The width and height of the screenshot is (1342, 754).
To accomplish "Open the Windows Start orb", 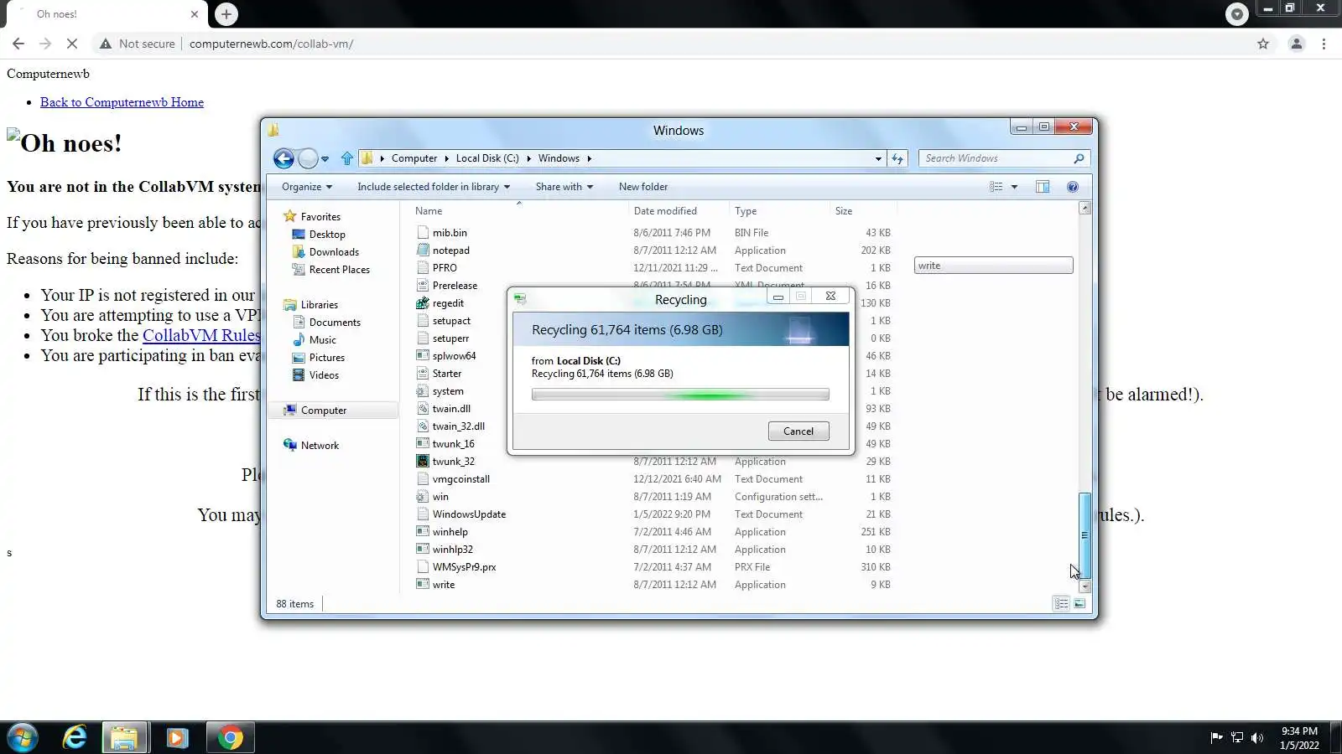I will [23, 738].
